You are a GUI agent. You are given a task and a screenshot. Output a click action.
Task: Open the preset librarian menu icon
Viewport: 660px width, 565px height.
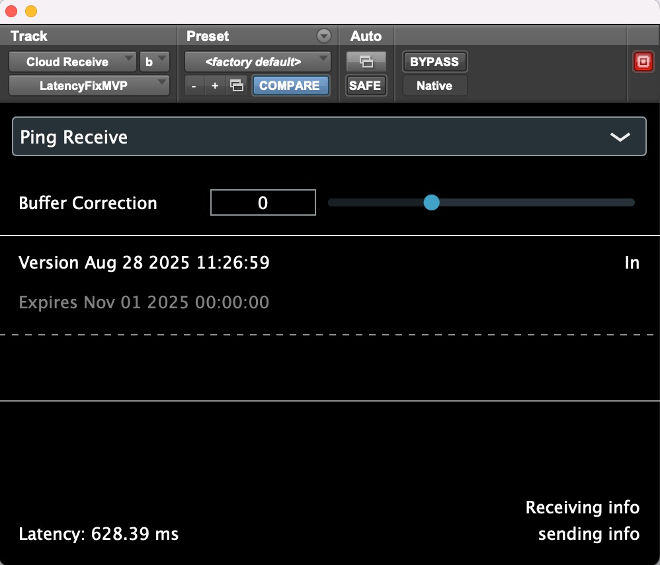click(x=323, y=36)
